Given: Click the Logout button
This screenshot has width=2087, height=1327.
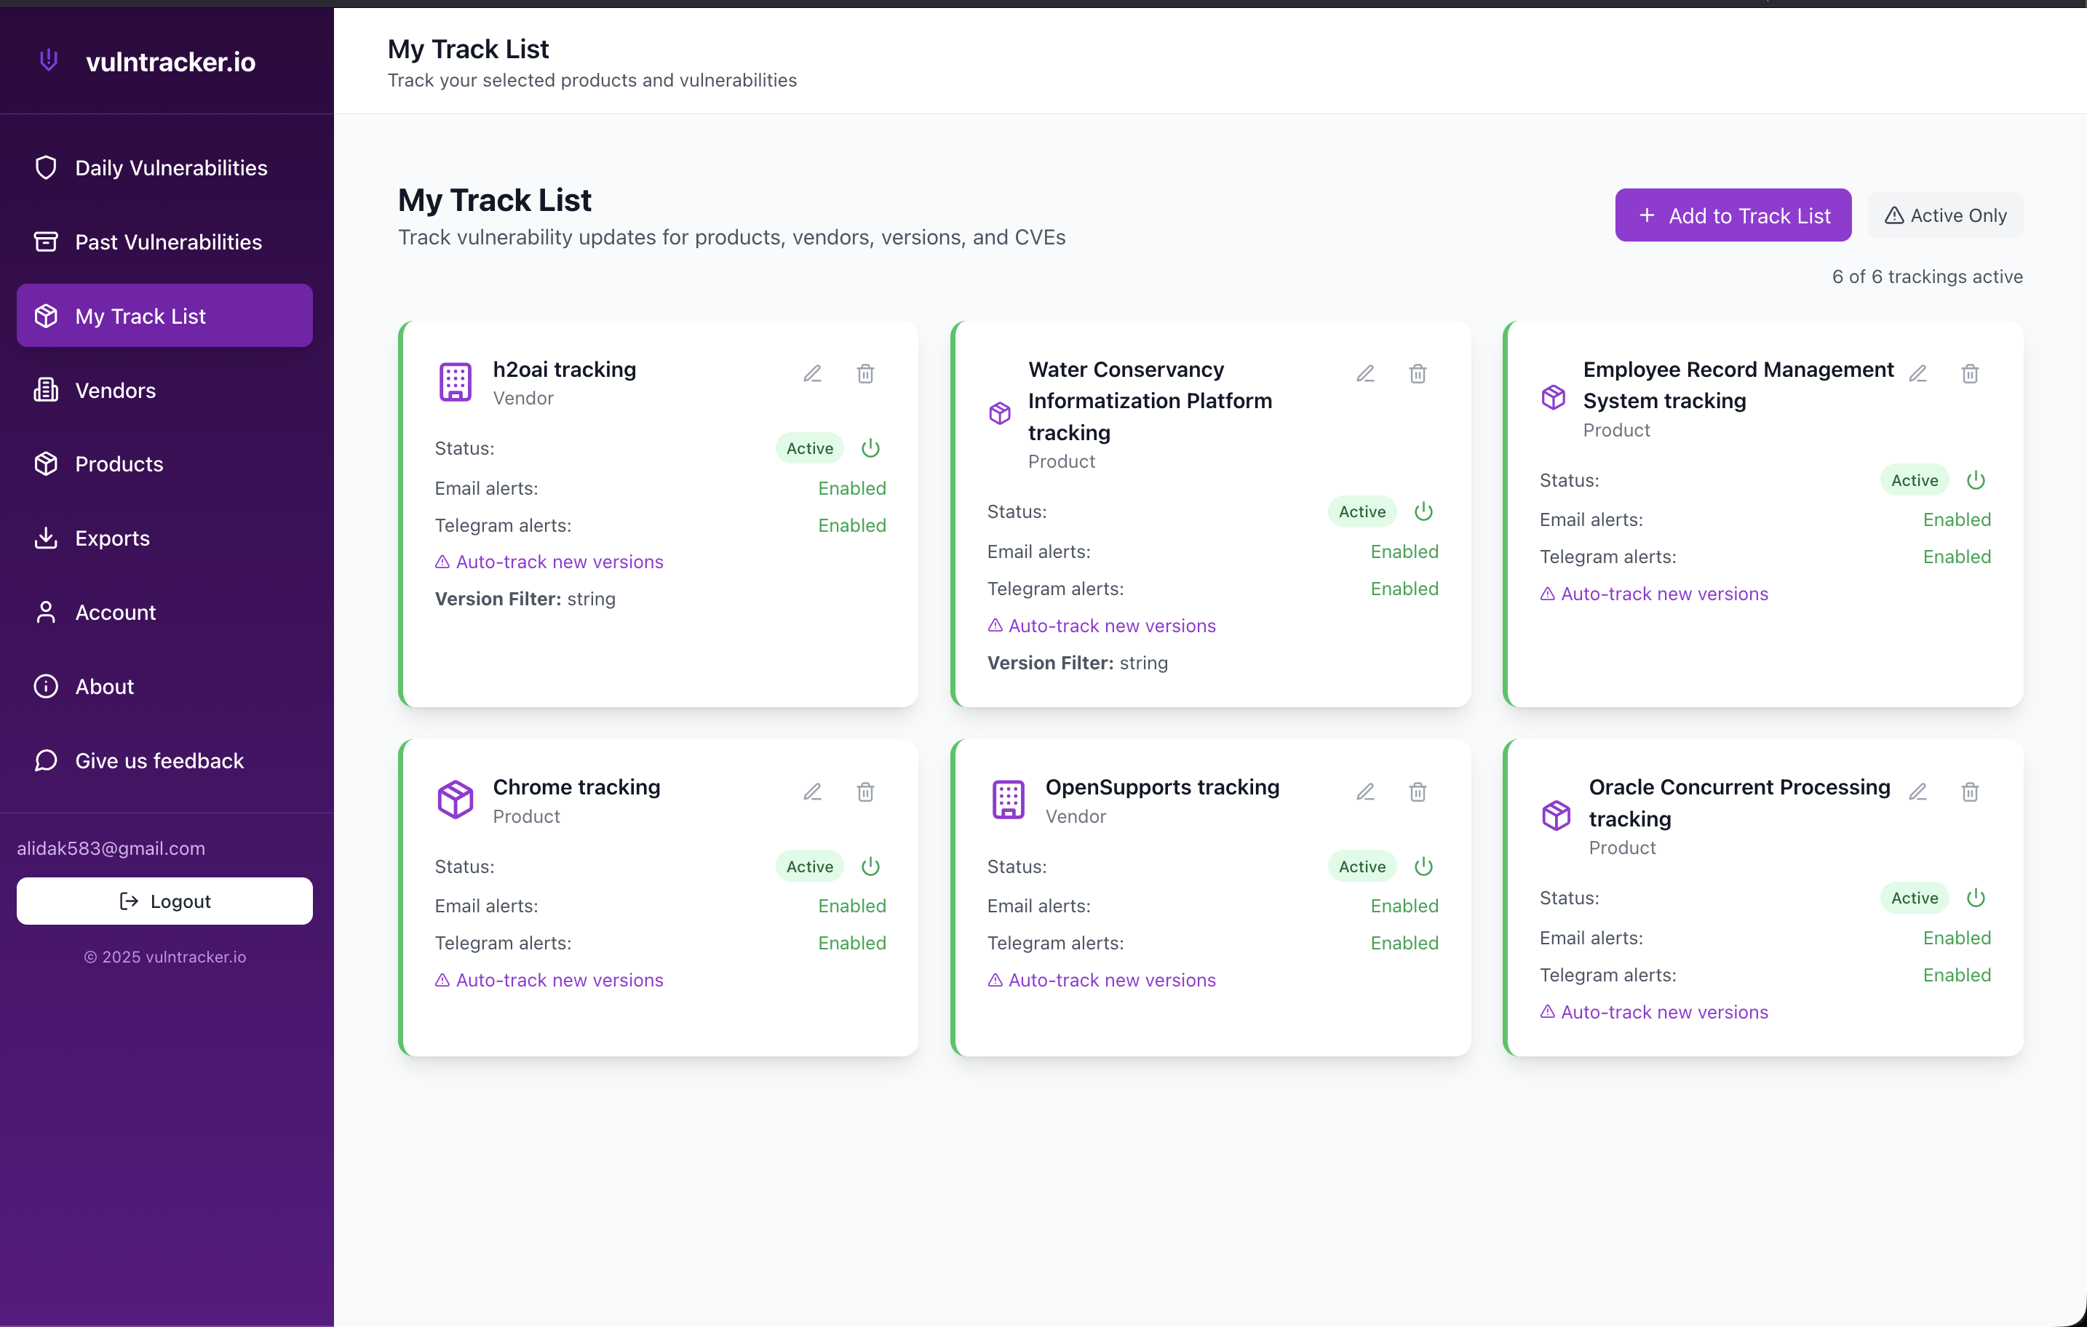Looking at the screenshot, I should [x=164, y=901].
